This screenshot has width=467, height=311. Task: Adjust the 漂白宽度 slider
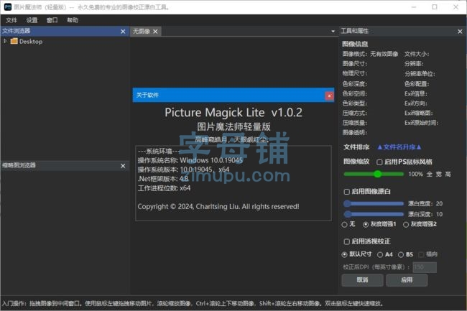coord(374,203)
